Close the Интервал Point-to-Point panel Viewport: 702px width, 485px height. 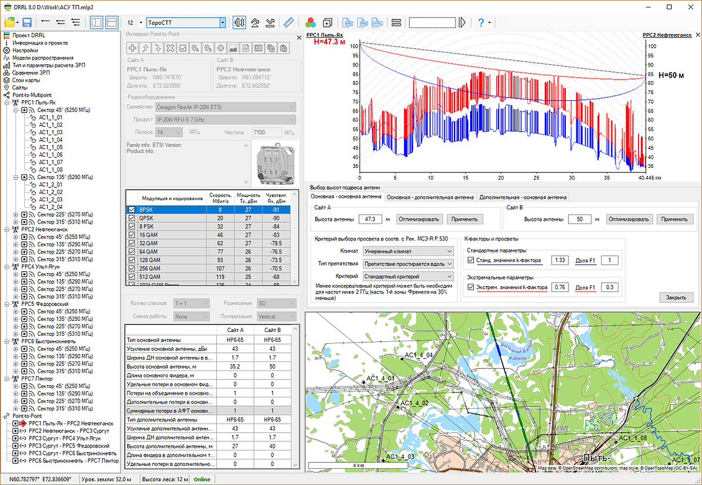[299, 38]
